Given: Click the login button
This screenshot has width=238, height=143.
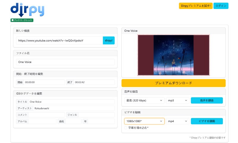Looking at the screenshot, I should pyautogui.click(x=221, y=6).
